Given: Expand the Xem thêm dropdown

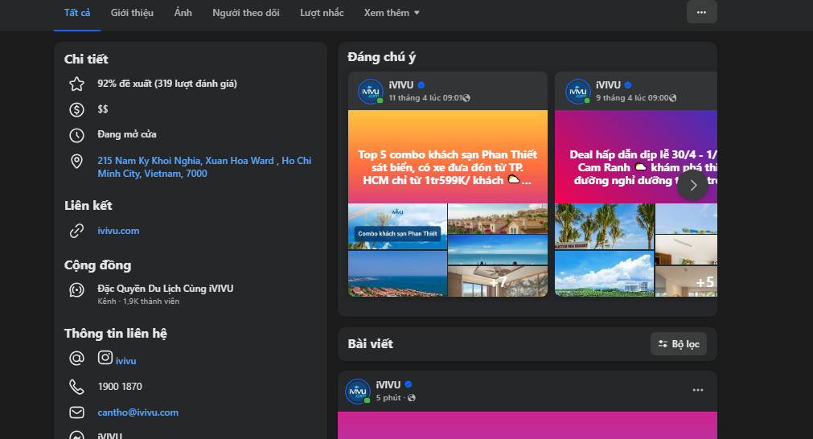Looking at the screenshot, I should coord(392,13).
